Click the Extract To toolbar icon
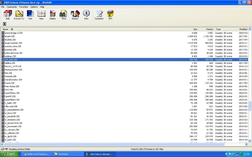This screenshot has height=157, width=252. pyautogui.click(x=19, y=15)
